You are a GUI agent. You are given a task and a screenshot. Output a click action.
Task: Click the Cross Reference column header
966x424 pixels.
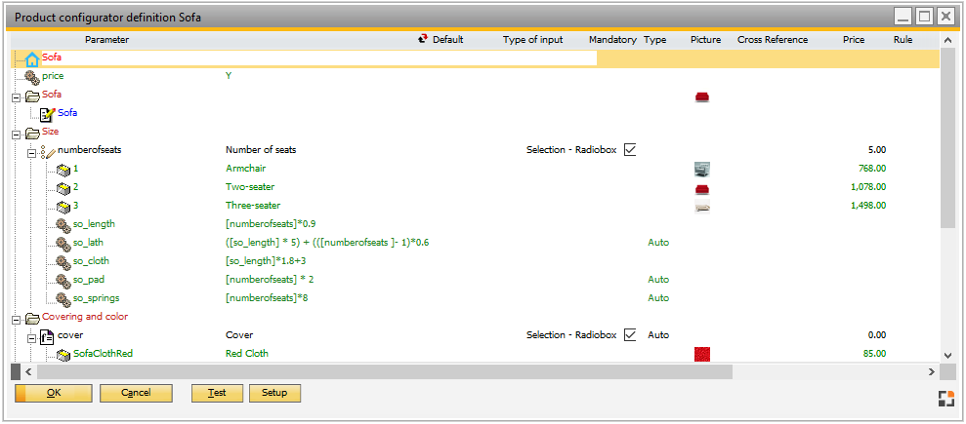[x=773, y=40]
